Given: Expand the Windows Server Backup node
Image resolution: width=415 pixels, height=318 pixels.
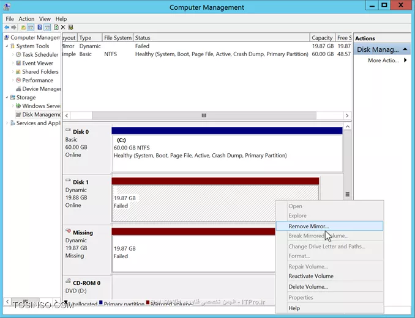Looking at the screenshot, I should coord(13,106).
